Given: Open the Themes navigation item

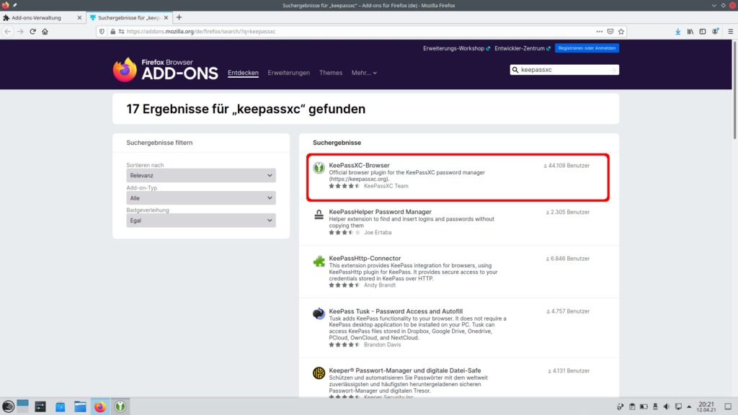Looking at the screenshot, I should tap(330, 73).
